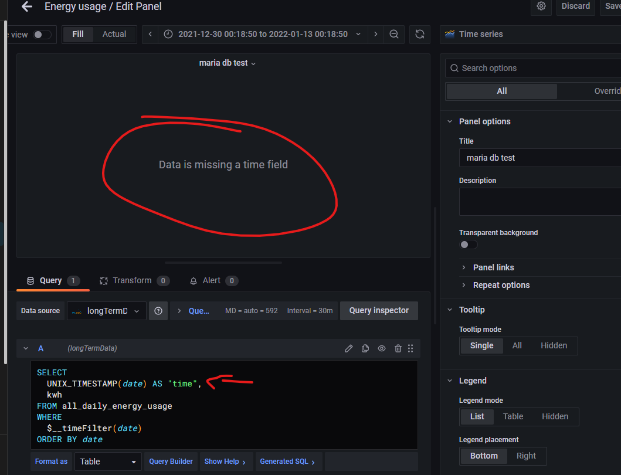Screen dimensions: 621x475
Task: Open the Query Builder
Action: tap(171, 462)
